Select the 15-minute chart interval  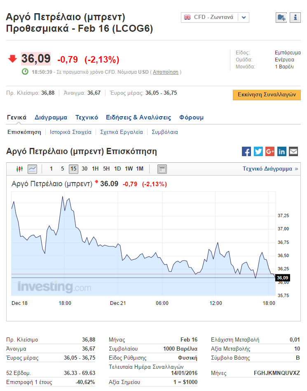[73, 169]
